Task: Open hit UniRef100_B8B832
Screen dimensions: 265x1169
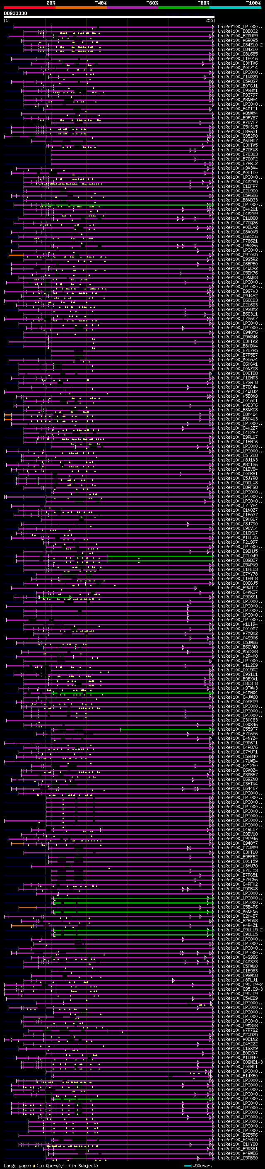Action: (x=238, y=32)
